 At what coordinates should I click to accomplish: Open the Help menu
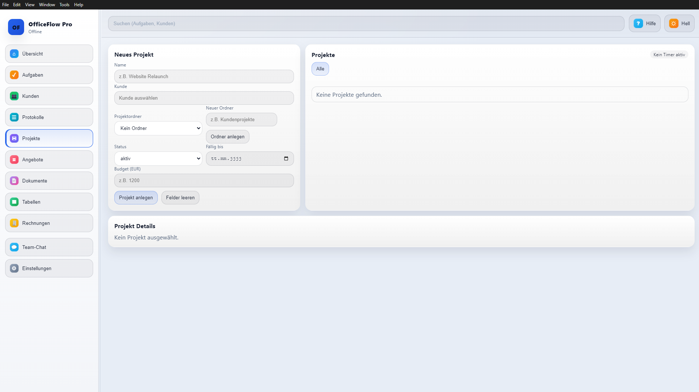pyautogui.click(x=79, y=5)
